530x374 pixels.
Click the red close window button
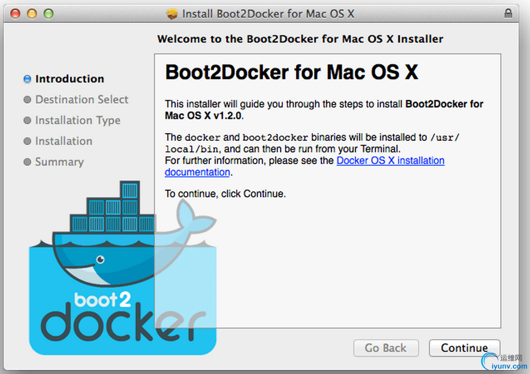pyautogui.click(x=15, y=13)
